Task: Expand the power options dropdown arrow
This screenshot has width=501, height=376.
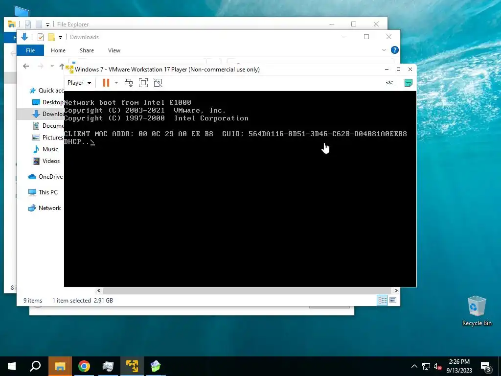Action: click(116, 83)
